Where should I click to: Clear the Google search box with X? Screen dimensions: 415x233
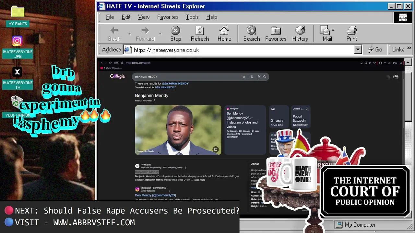point(244,77)
